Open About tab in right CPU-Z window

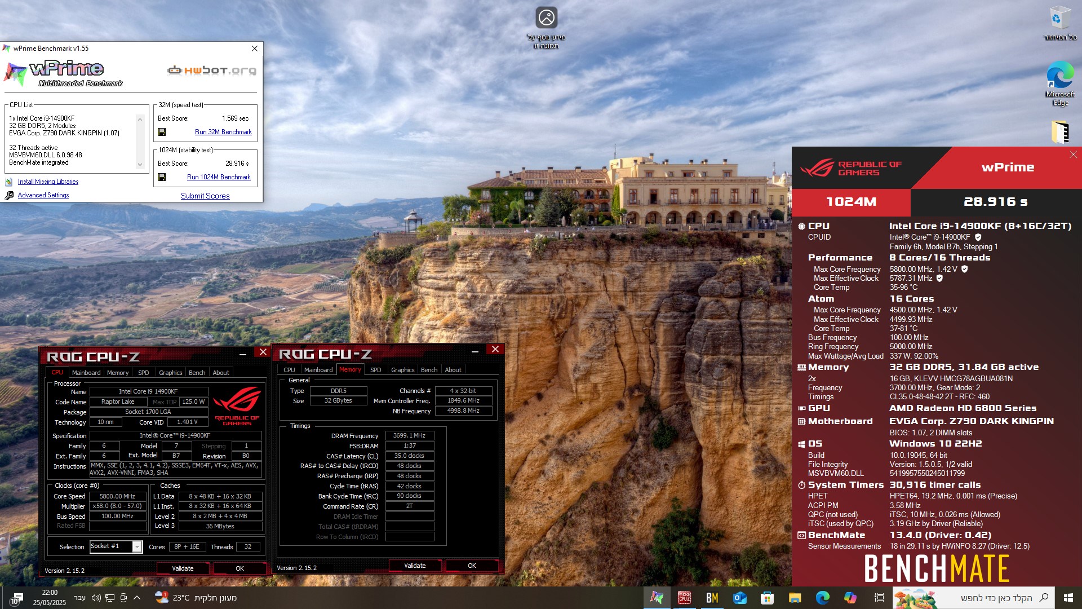(x=453, y=370)
